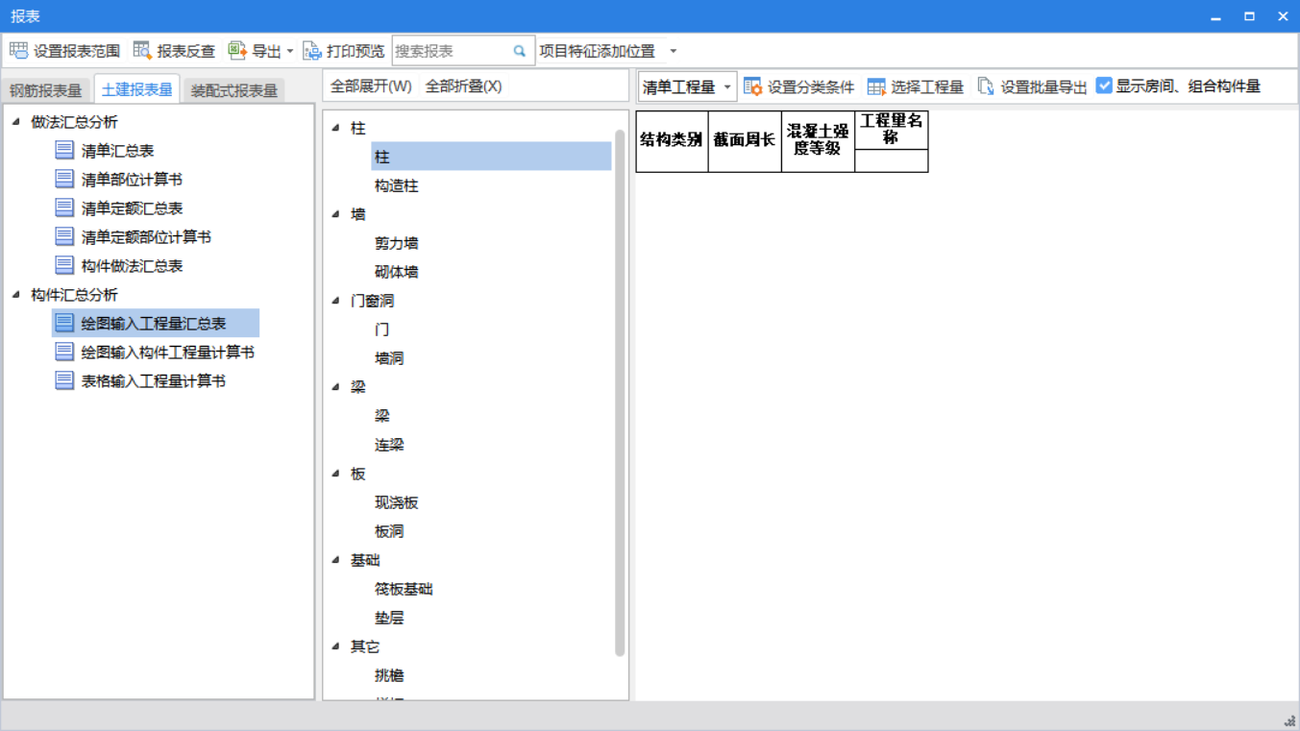The image size is (1300, 731).
Task: Select the 板洞 tree item
Action: pos(389,531)
